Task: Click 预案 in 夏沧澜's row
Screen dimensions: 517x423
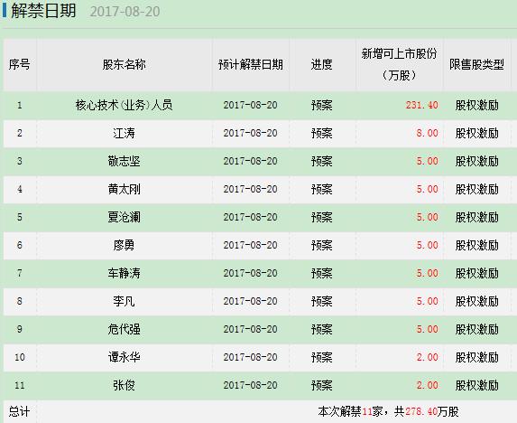Action: (x=321, y=217)
